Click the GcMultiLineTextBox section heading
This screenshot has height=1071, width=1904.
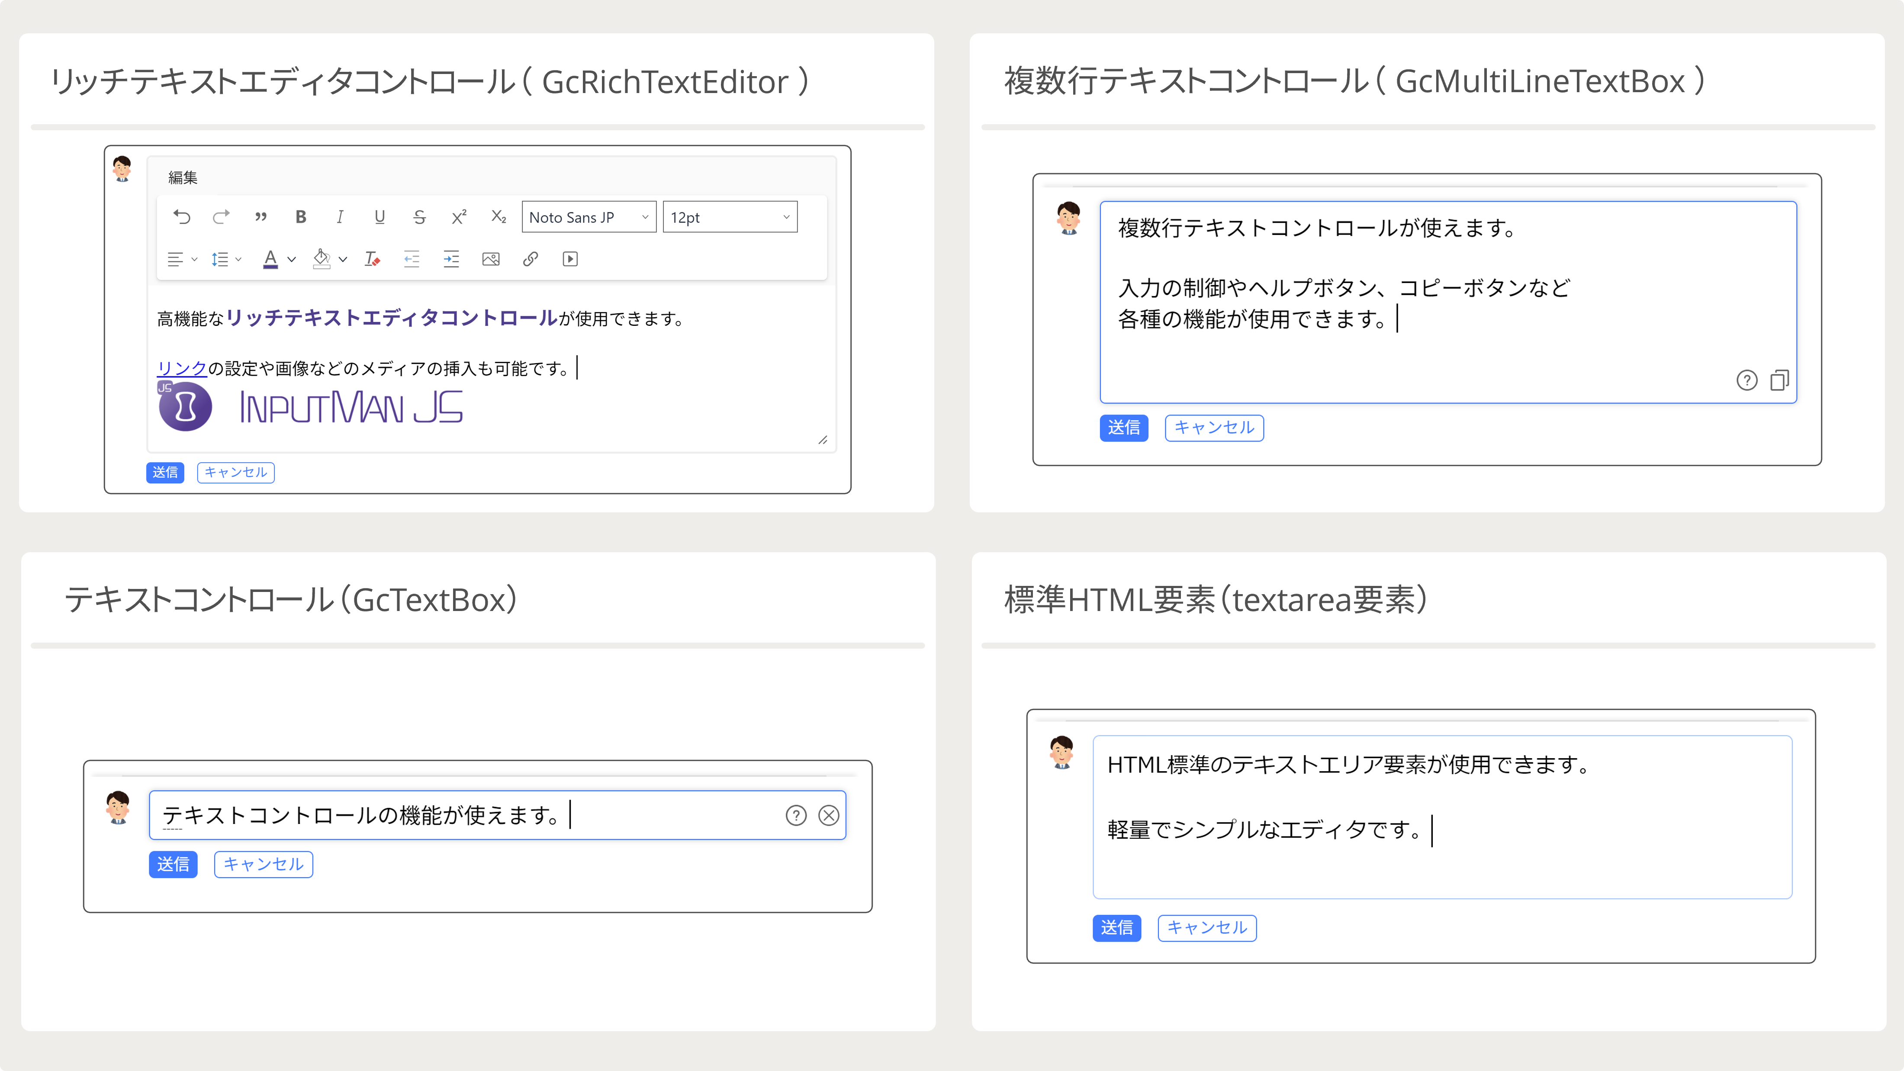click(1355, 80)
